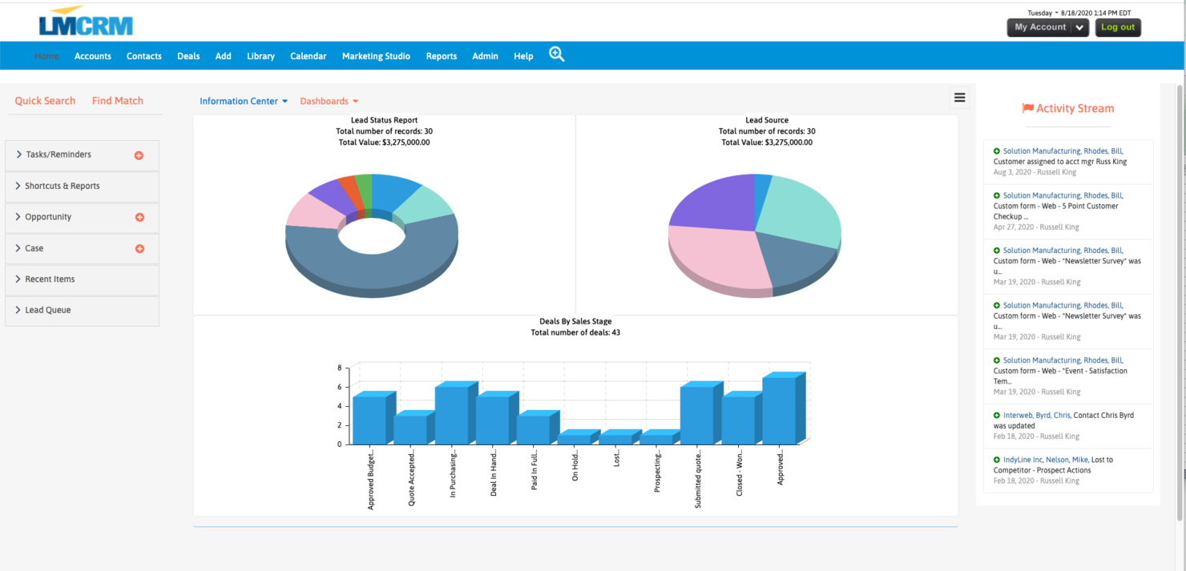
Task: Open the Dashboards dropdown
Action: 329,101
